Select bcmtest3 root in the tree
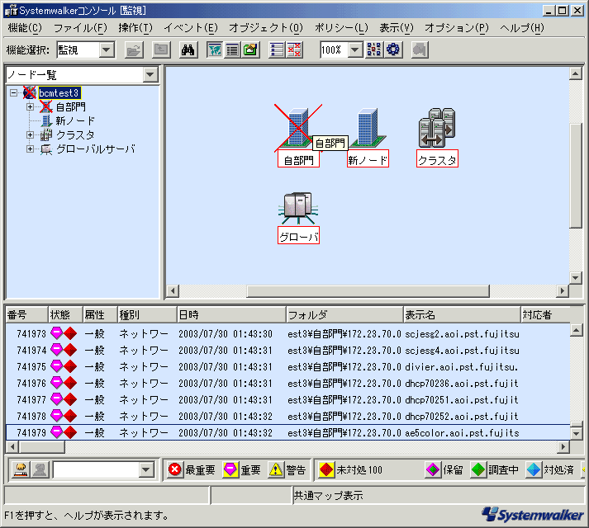 [x=59, y=92]
